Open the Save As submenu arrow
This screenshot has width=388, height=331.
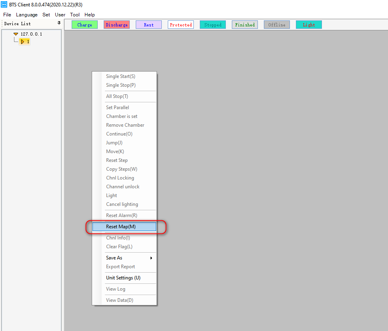151,258
